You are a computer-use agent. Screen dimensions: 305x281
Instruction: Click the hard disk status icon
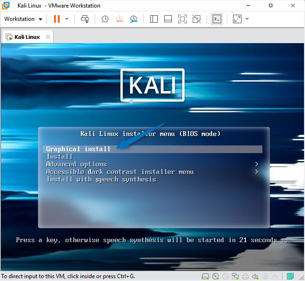click(205, 276)
